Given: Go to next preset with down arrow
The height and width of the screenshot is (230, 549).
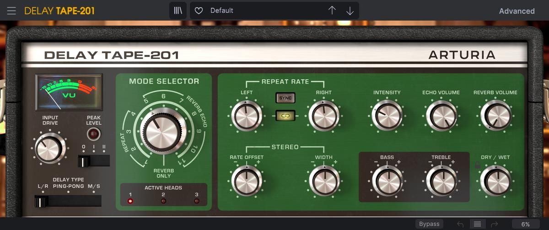Looking at the screenshot, I should pos(350,11).
